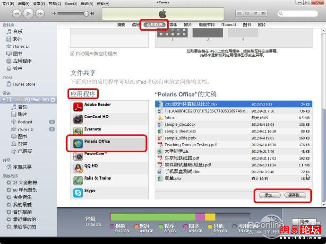
Task: Select PowerCam app icon
Action: tap(78, 157)
